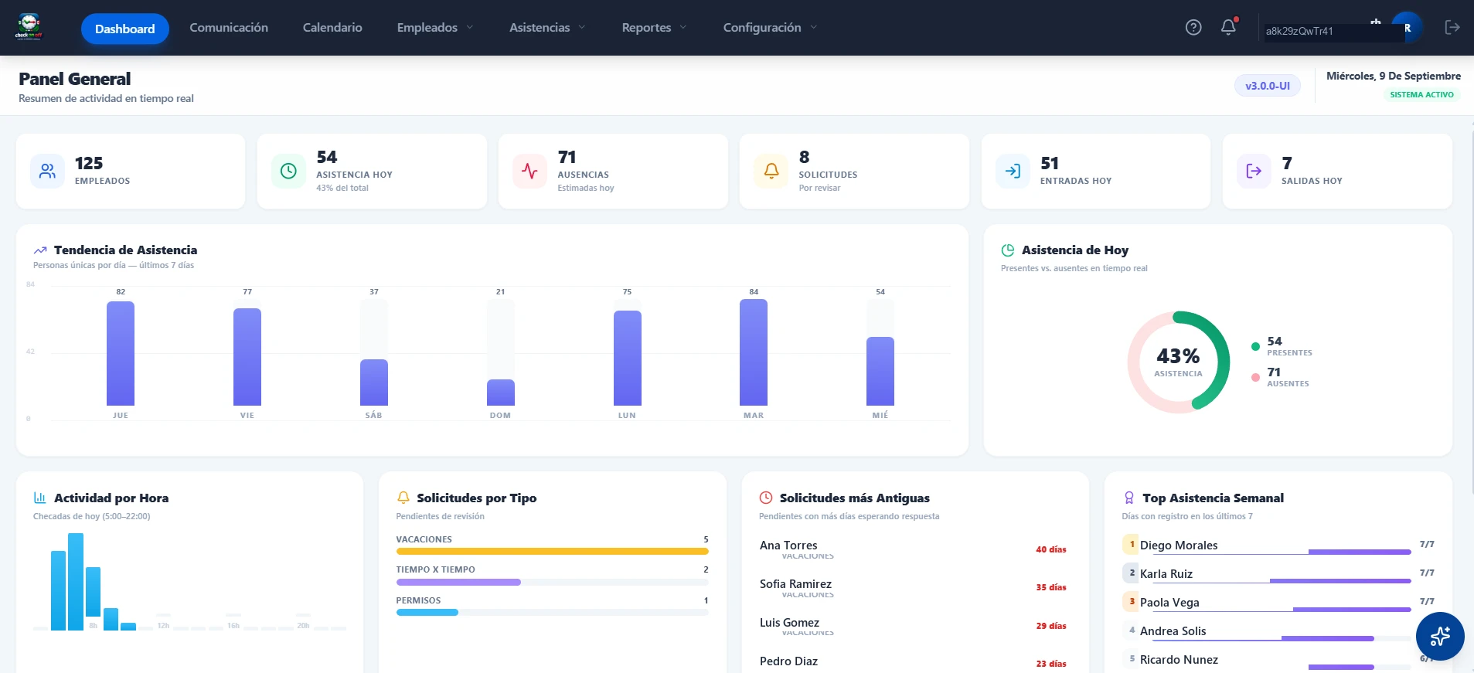1474x673 pixels.
Task: Click the Sistema Activo status badge
Action: [x=1421, y=95]
